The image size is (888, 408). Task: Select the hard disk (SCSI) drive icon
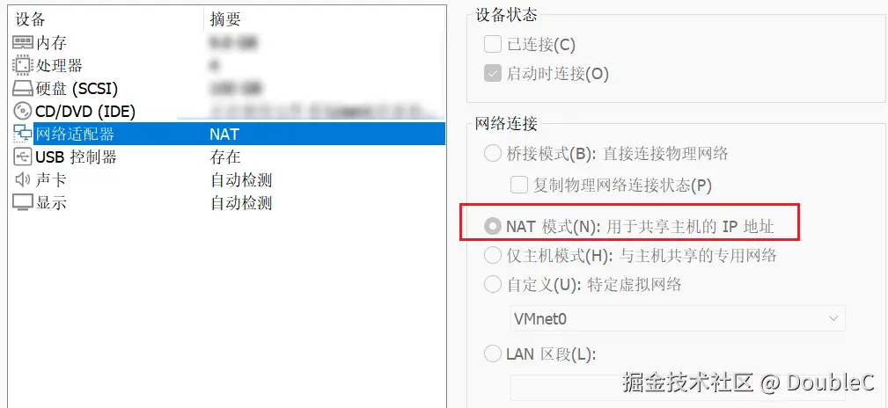pyautogui.click(x=23, y=88)
